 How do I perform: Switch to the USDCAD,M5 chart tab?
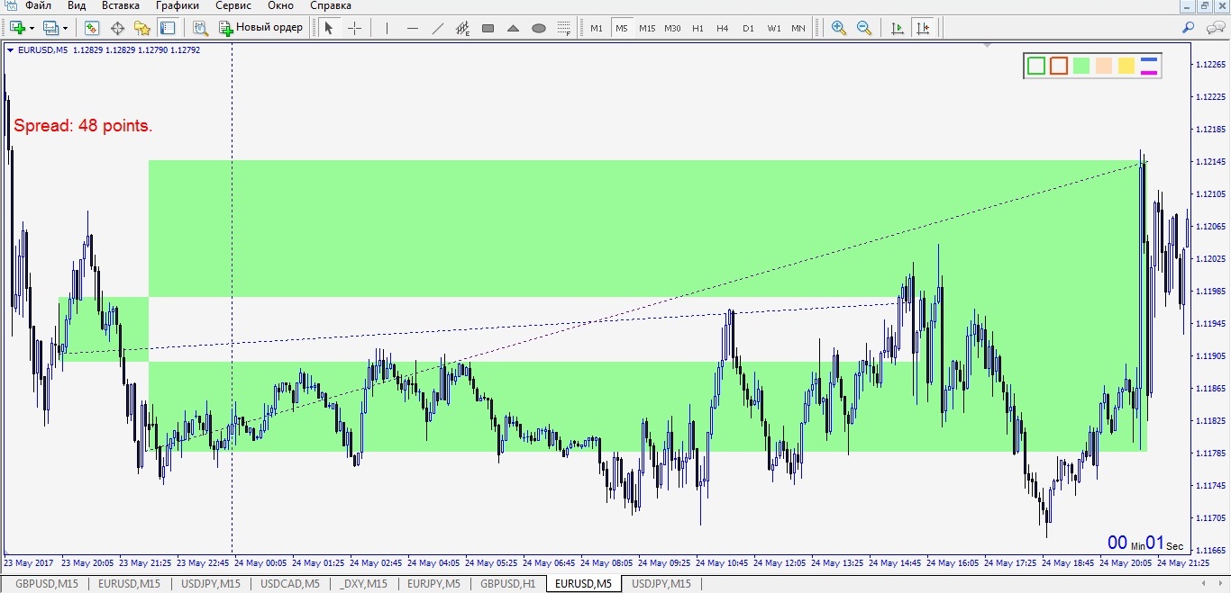289,584
